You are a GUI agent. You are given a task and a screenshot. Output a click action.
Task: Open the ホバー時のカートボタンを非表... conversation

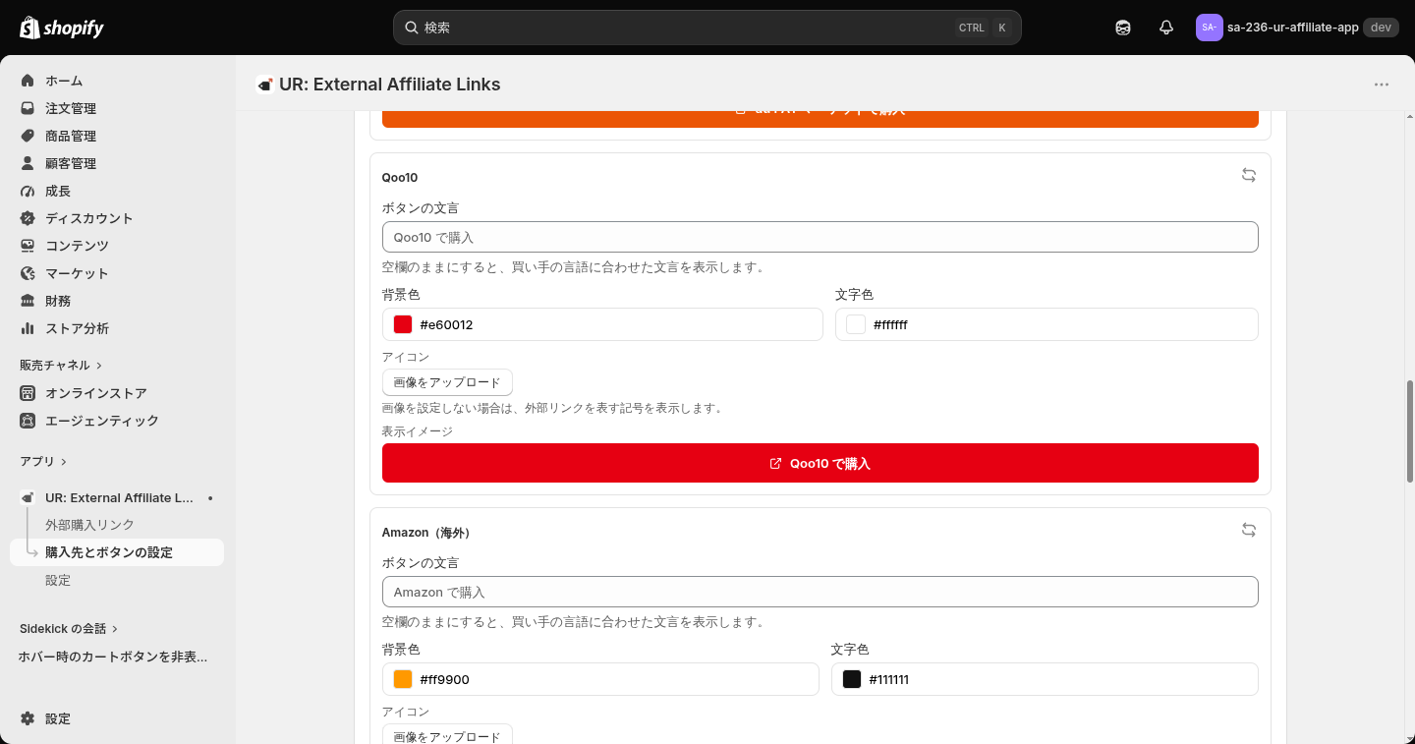(113, 657)
